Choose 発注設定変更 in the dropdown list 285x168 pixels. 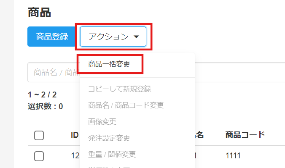(109, 138)
